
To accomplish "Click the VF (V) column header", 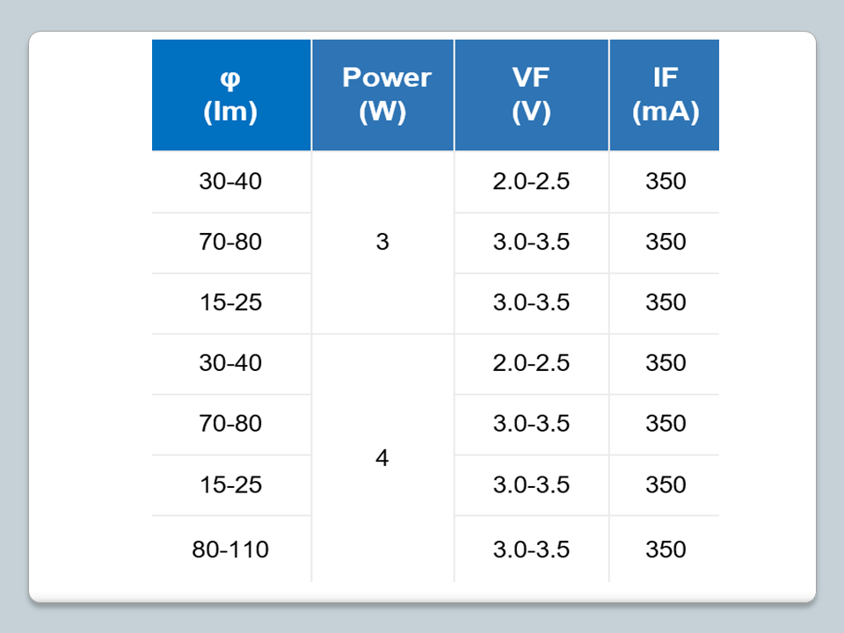I will [531, 95].
